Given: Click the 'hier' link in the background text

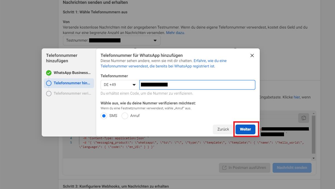Looking at the screenshot, I should coord(297,97).
